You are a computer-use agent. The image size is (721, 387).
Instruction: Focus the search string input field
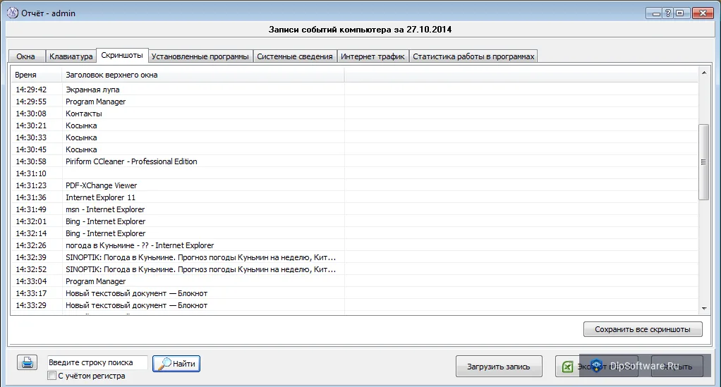[97, 362]
